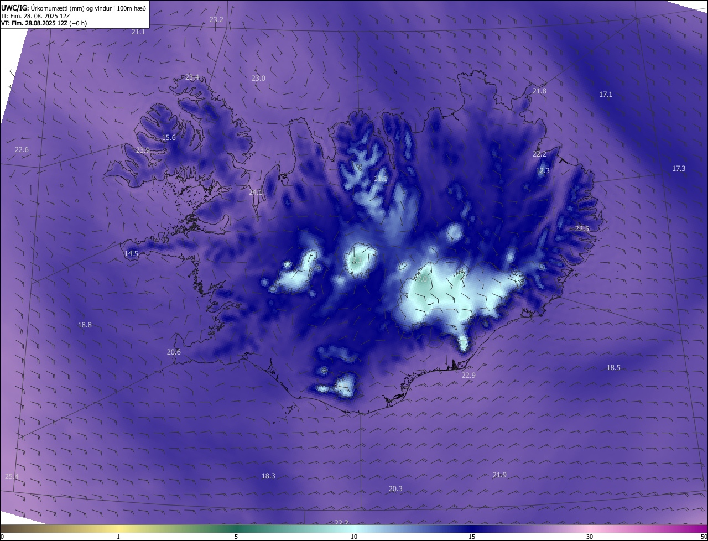
Task: Click the color scale tick labeled 5
Action: pos(236,537)
